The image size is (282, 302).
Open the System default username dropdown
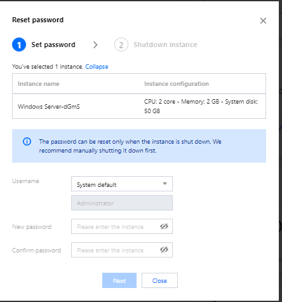point(122,184)
